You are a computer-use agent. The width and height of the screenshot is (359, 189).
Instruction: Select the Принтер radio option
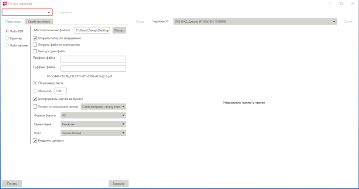[7, 38]
